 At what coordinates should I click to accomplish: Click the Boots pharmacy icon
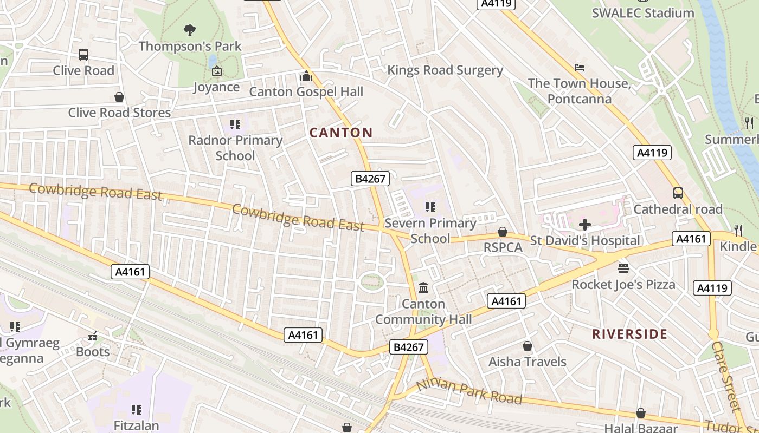tap(93, 336)
